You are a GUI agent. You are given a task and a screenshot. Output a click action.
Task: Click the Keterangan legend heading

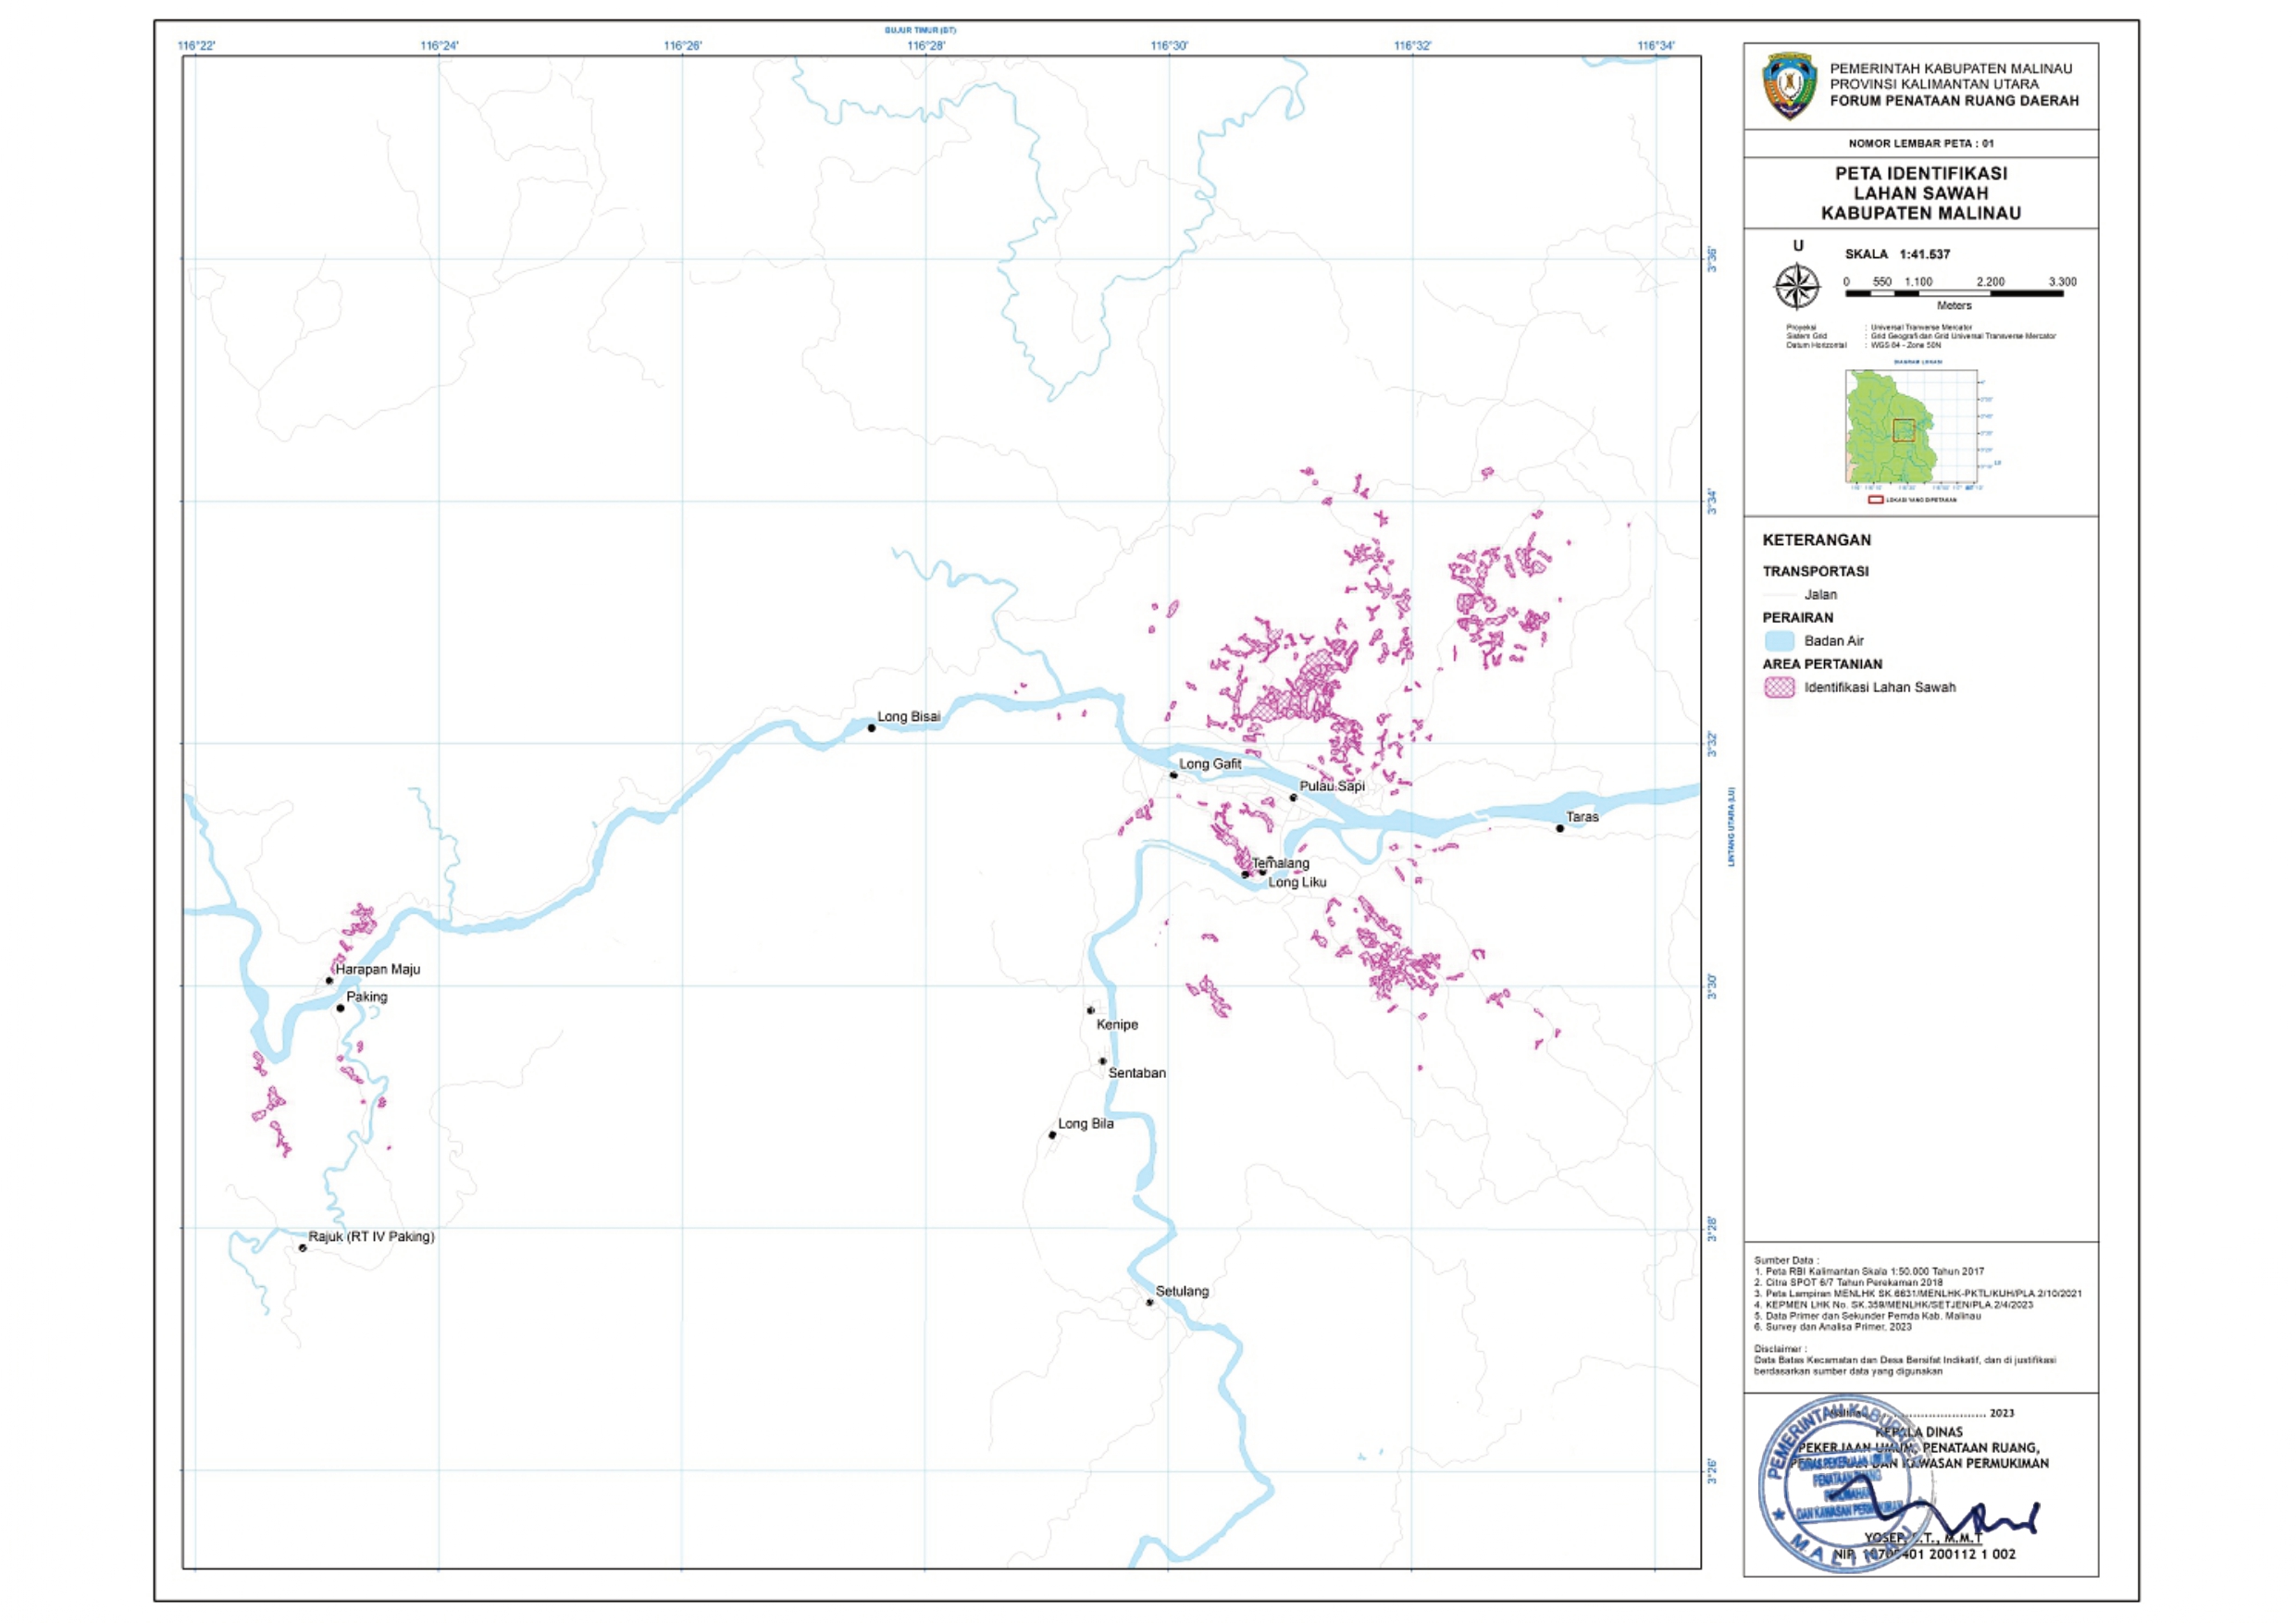tap(1816, 540)
